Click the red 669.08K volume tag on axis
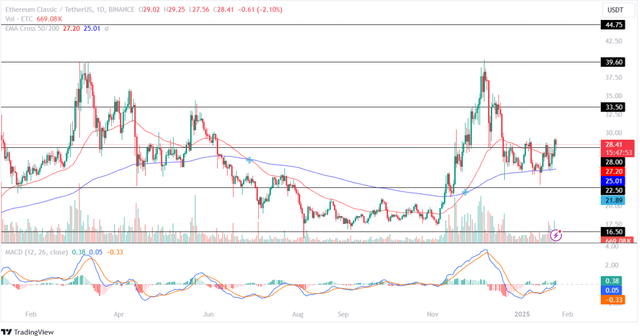The width and height of the screenshot is (640, 336). [617, 241]
